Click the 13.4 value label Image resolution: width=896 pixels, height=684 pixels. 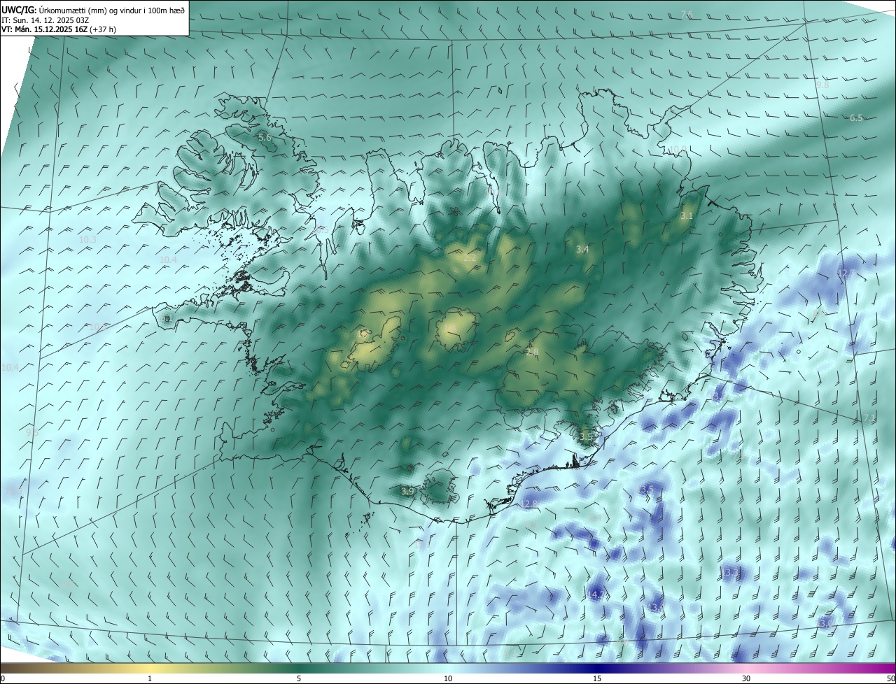(654, 608)
